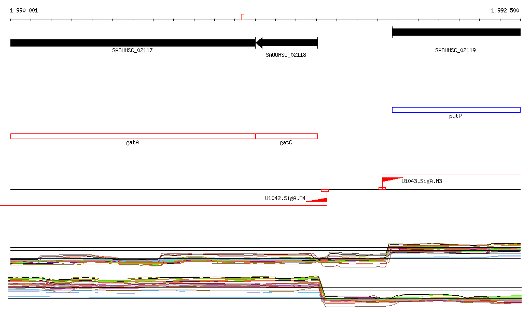The height and width of the screenshot is (316, 531).
Task: Select the blue putP annotation box
Action: (x=456, y=110)
